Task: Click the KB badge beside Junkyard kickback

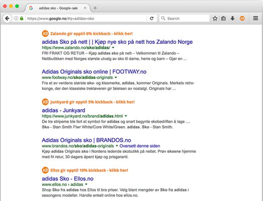Action: tap(45, 102)
